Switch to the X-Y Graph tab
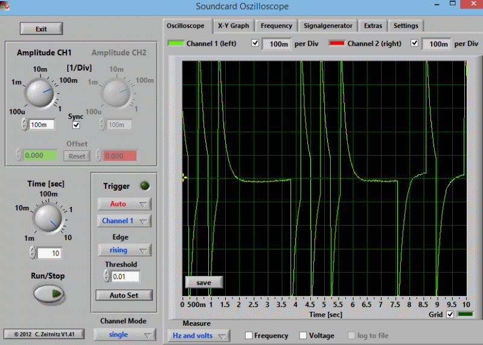The width and height of the screenshot is (483, 345). [234, 26]
